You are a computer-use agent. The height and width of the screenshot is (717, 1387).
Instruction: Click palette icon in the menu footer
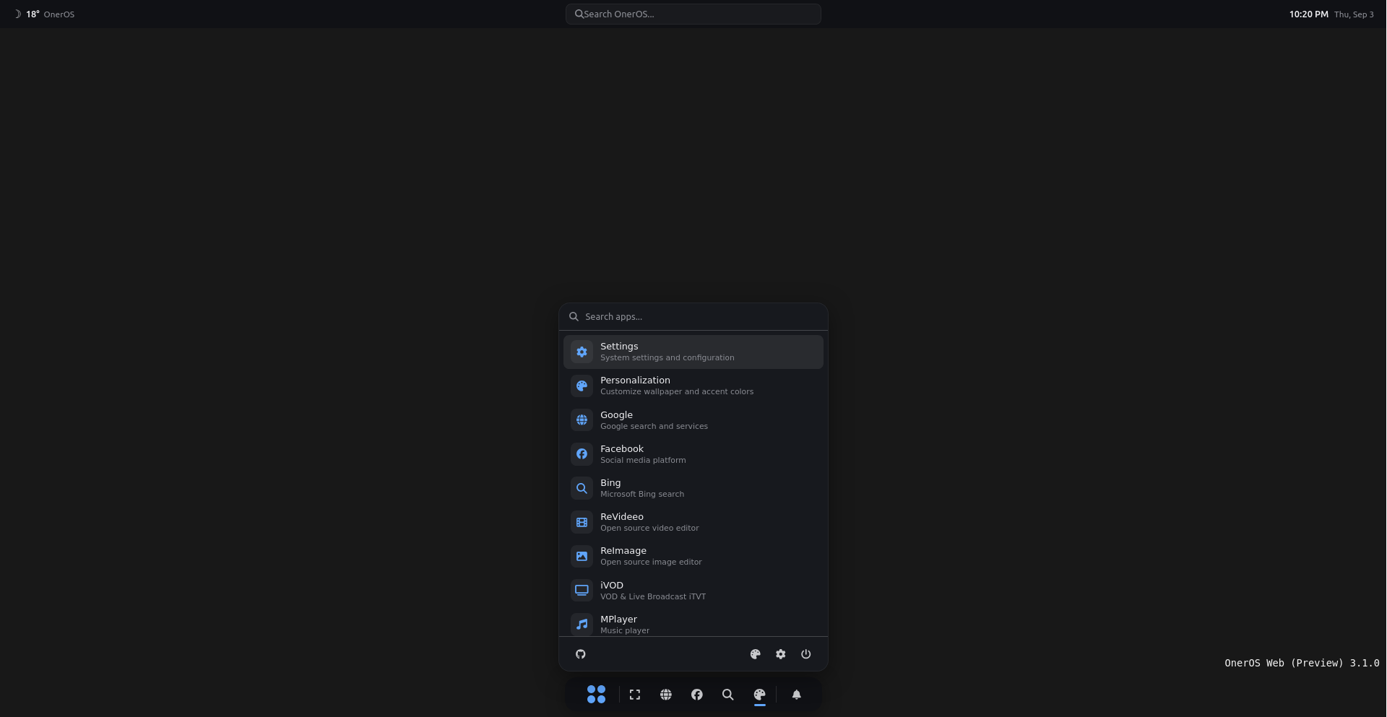tap(756, 654)
